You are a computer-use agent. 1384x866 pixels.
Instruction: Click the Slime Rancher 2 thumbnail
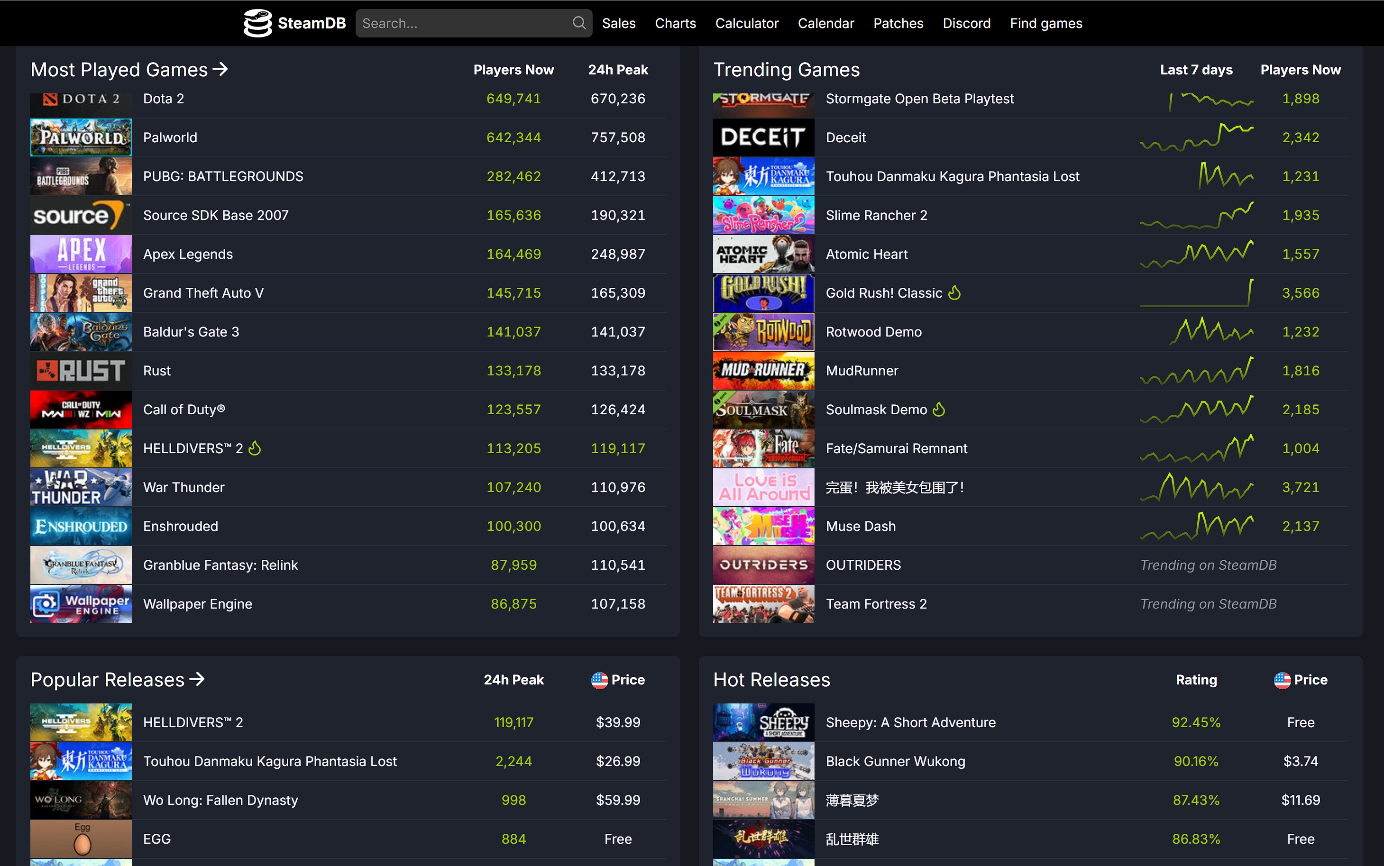[x=763, y=215]
